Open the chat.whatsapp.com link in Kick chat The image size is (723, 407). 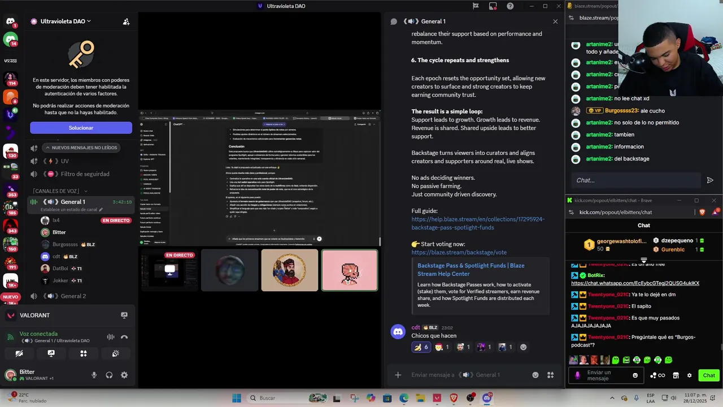635,283
